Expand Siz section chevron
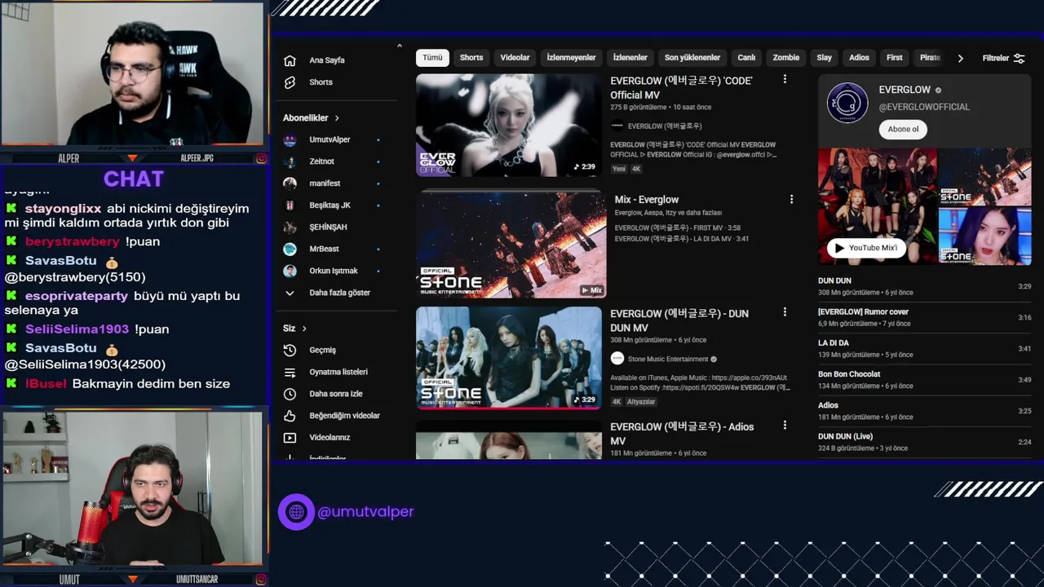 [304, 329]
